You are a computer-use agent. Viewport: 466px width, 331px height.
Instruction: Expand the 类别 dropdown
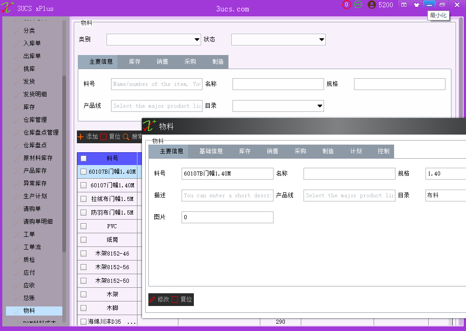197,40
